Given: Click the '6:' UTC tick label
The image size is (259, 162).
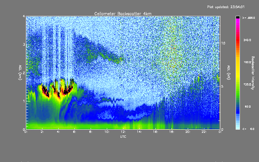Looking at the screenshot, I should click(x=74, y=132).
